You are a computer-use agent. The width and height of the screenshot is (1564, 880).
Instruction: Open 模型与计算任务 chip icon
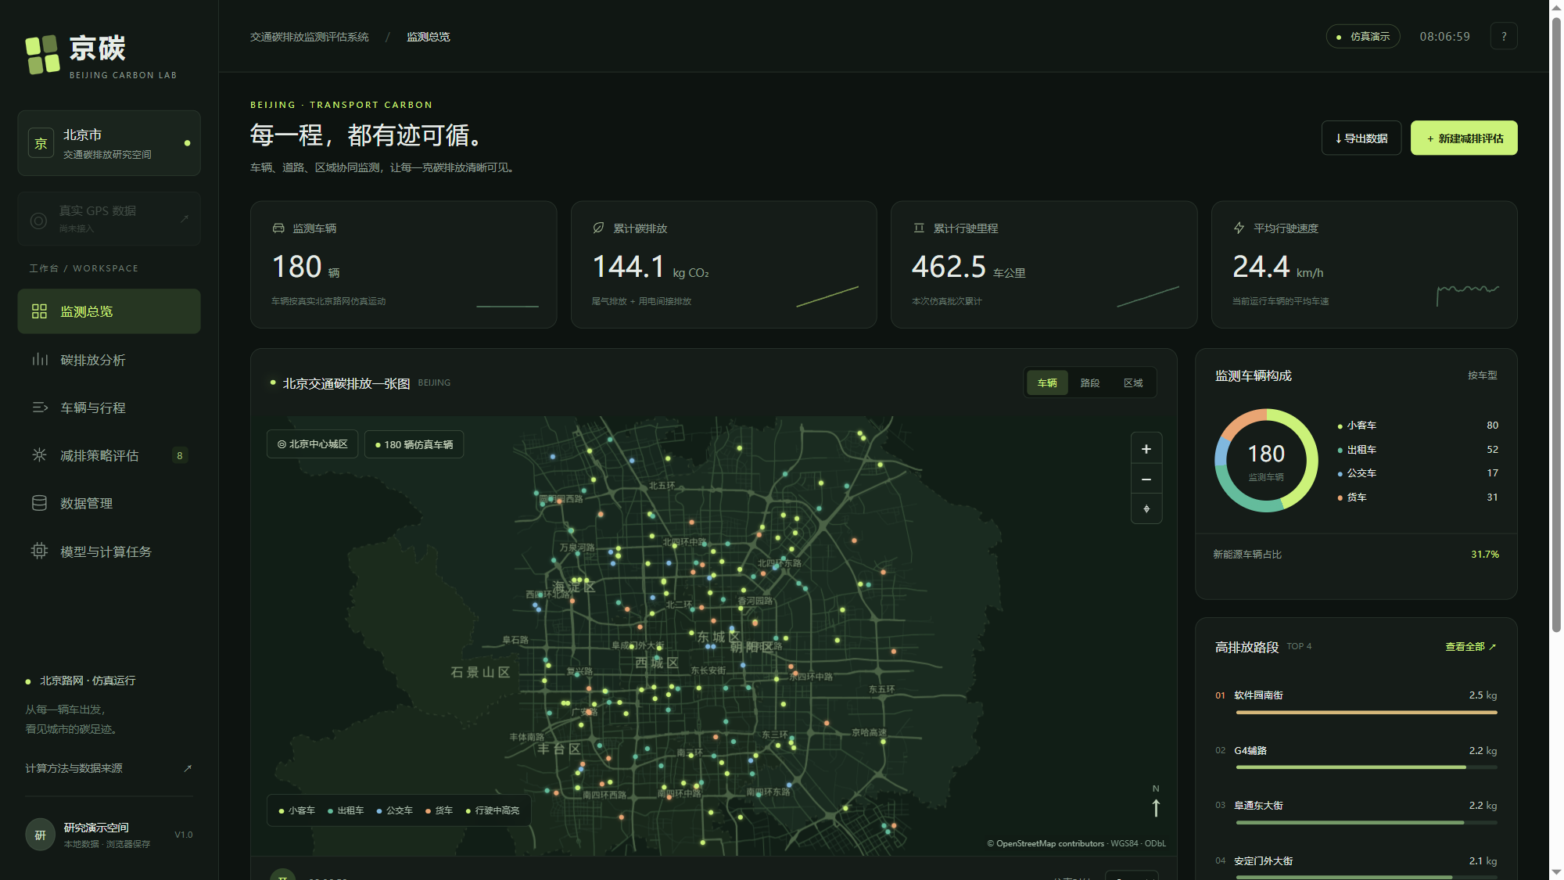40,551
